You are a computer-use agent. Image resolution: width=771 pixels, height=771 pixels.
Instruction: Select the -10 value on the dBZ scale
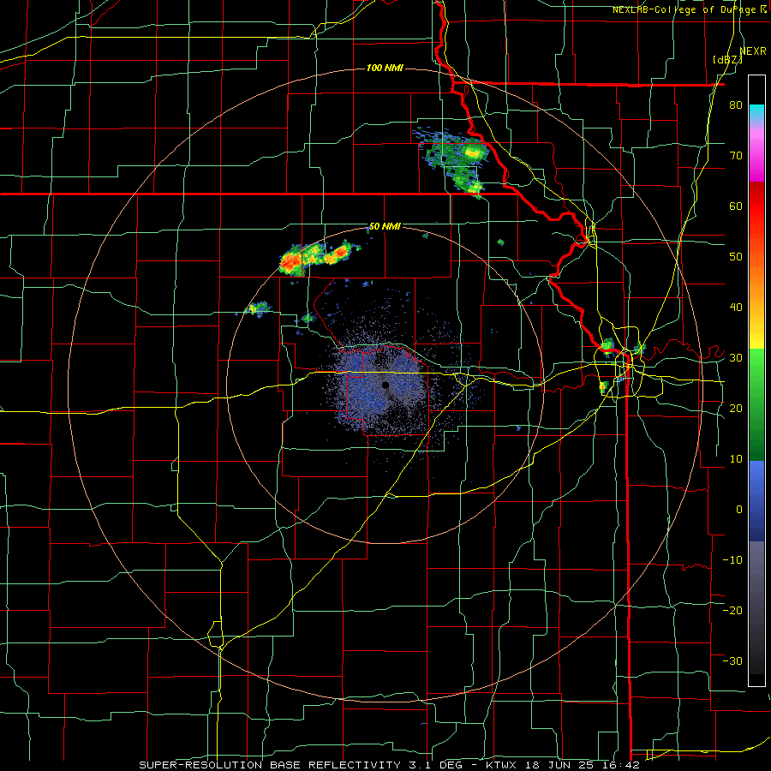(732, 560)
